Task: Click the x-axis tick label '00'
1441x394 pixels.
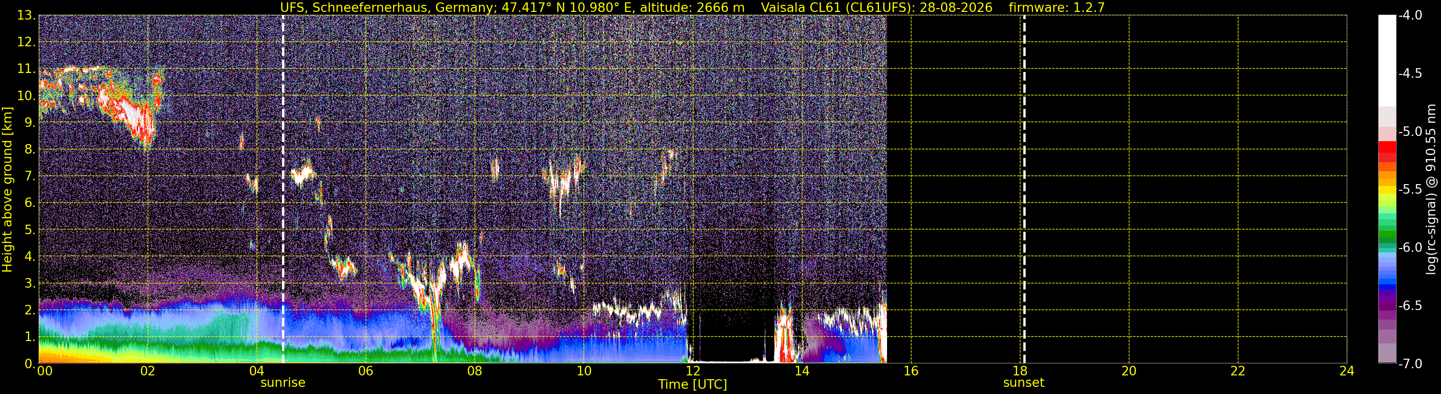Action: click(45, 371)
